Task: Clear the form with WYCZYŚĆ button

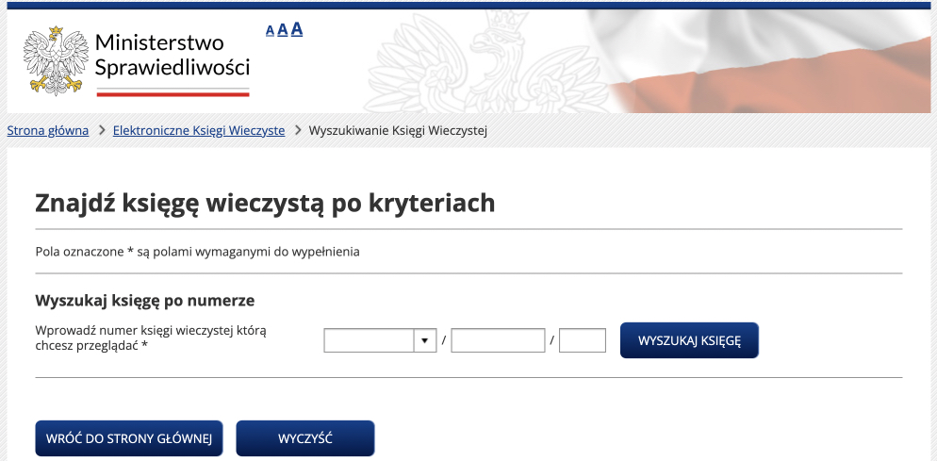Action: (304, 439)
